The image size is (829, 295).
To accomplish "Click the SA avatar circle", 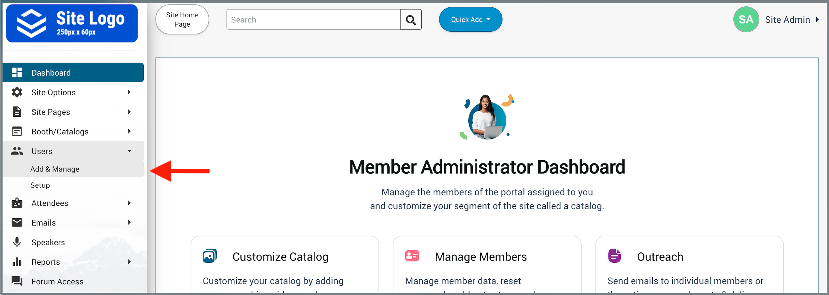I will tap(746, 20).
